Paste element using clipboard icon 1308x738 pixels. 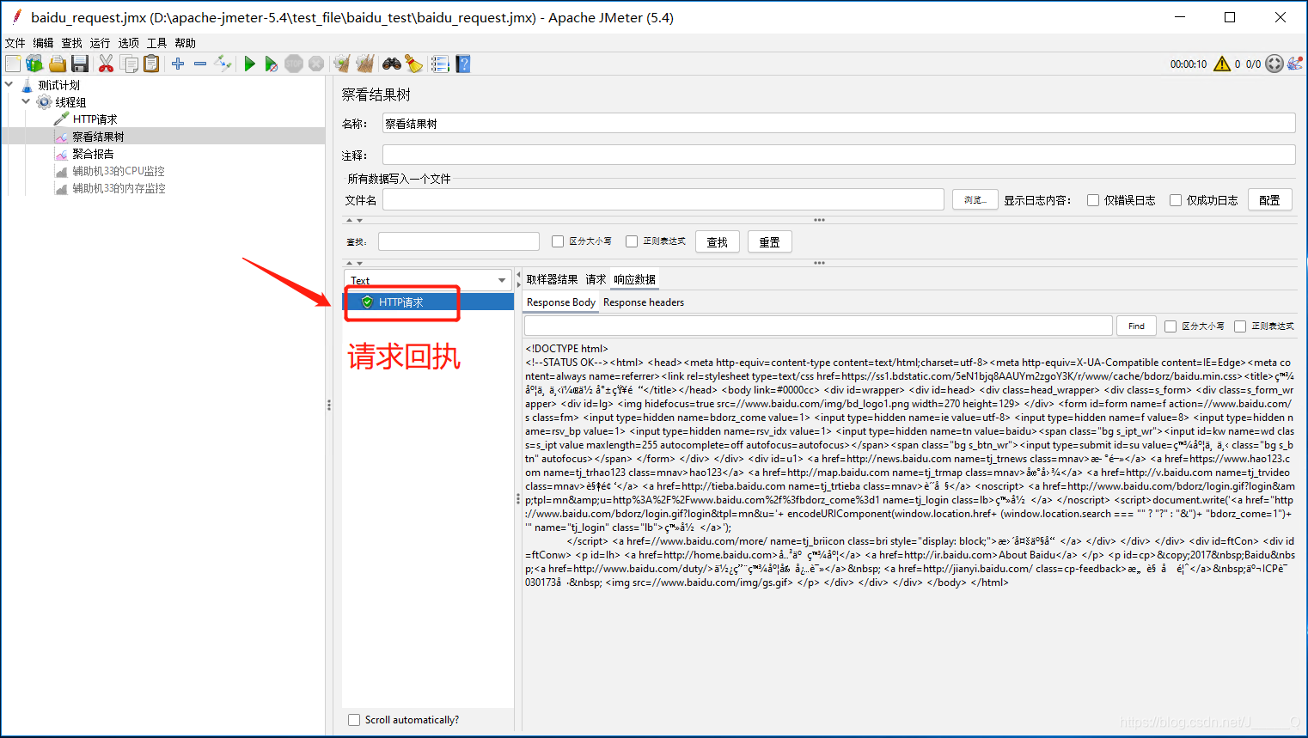(151, 64)
